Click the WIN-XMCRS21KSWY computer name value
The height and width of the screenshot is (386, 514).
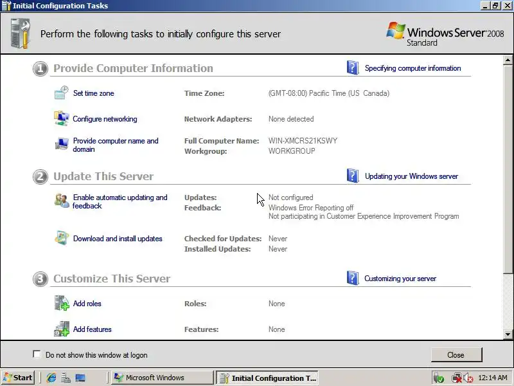pos(303,141)
